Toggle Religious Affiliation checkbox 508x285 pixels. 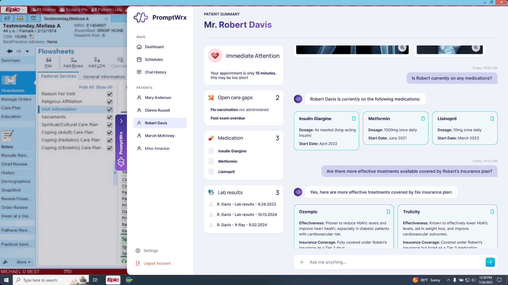(110, 102)
